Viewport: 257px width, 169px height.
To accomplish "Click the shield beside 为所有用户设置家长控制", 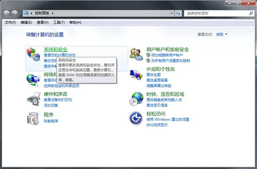I will pos(148,61).
